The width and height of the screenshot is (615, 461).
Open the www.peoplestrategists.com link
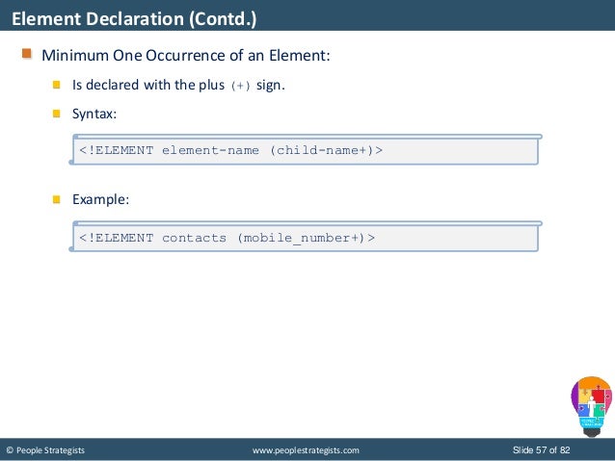click(306, 450)
